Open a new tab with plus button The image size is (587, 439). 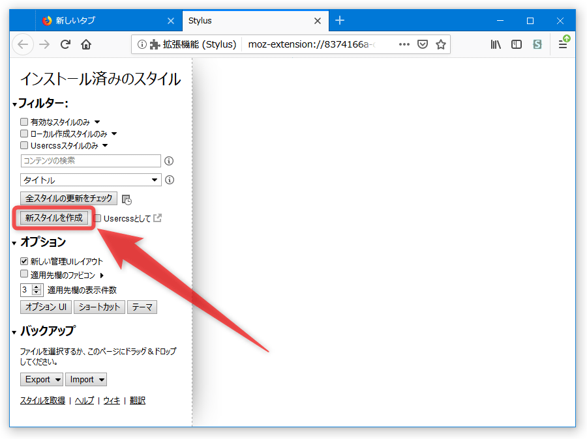tap(340, 20)
